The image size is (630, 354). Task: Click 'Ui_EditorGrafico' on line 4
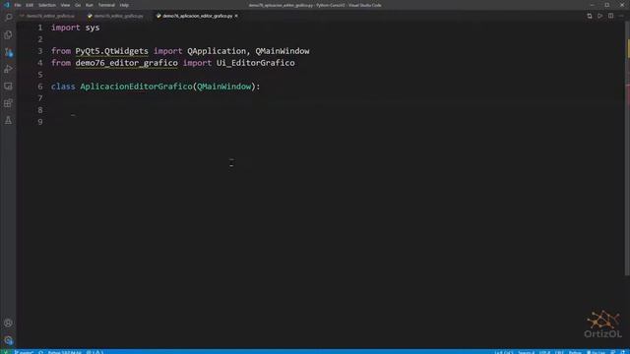(256, 63)
